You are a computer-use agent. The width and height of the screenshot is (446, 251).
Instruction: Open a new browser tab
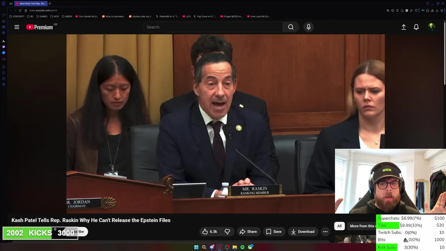pyautogui.click(x=50, y=3)
